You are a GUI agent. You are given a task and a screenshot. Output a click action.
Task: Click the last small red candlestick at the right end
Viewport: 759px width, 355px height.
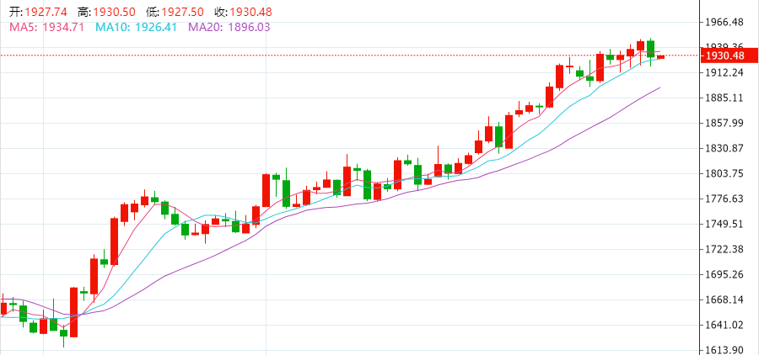660,57
